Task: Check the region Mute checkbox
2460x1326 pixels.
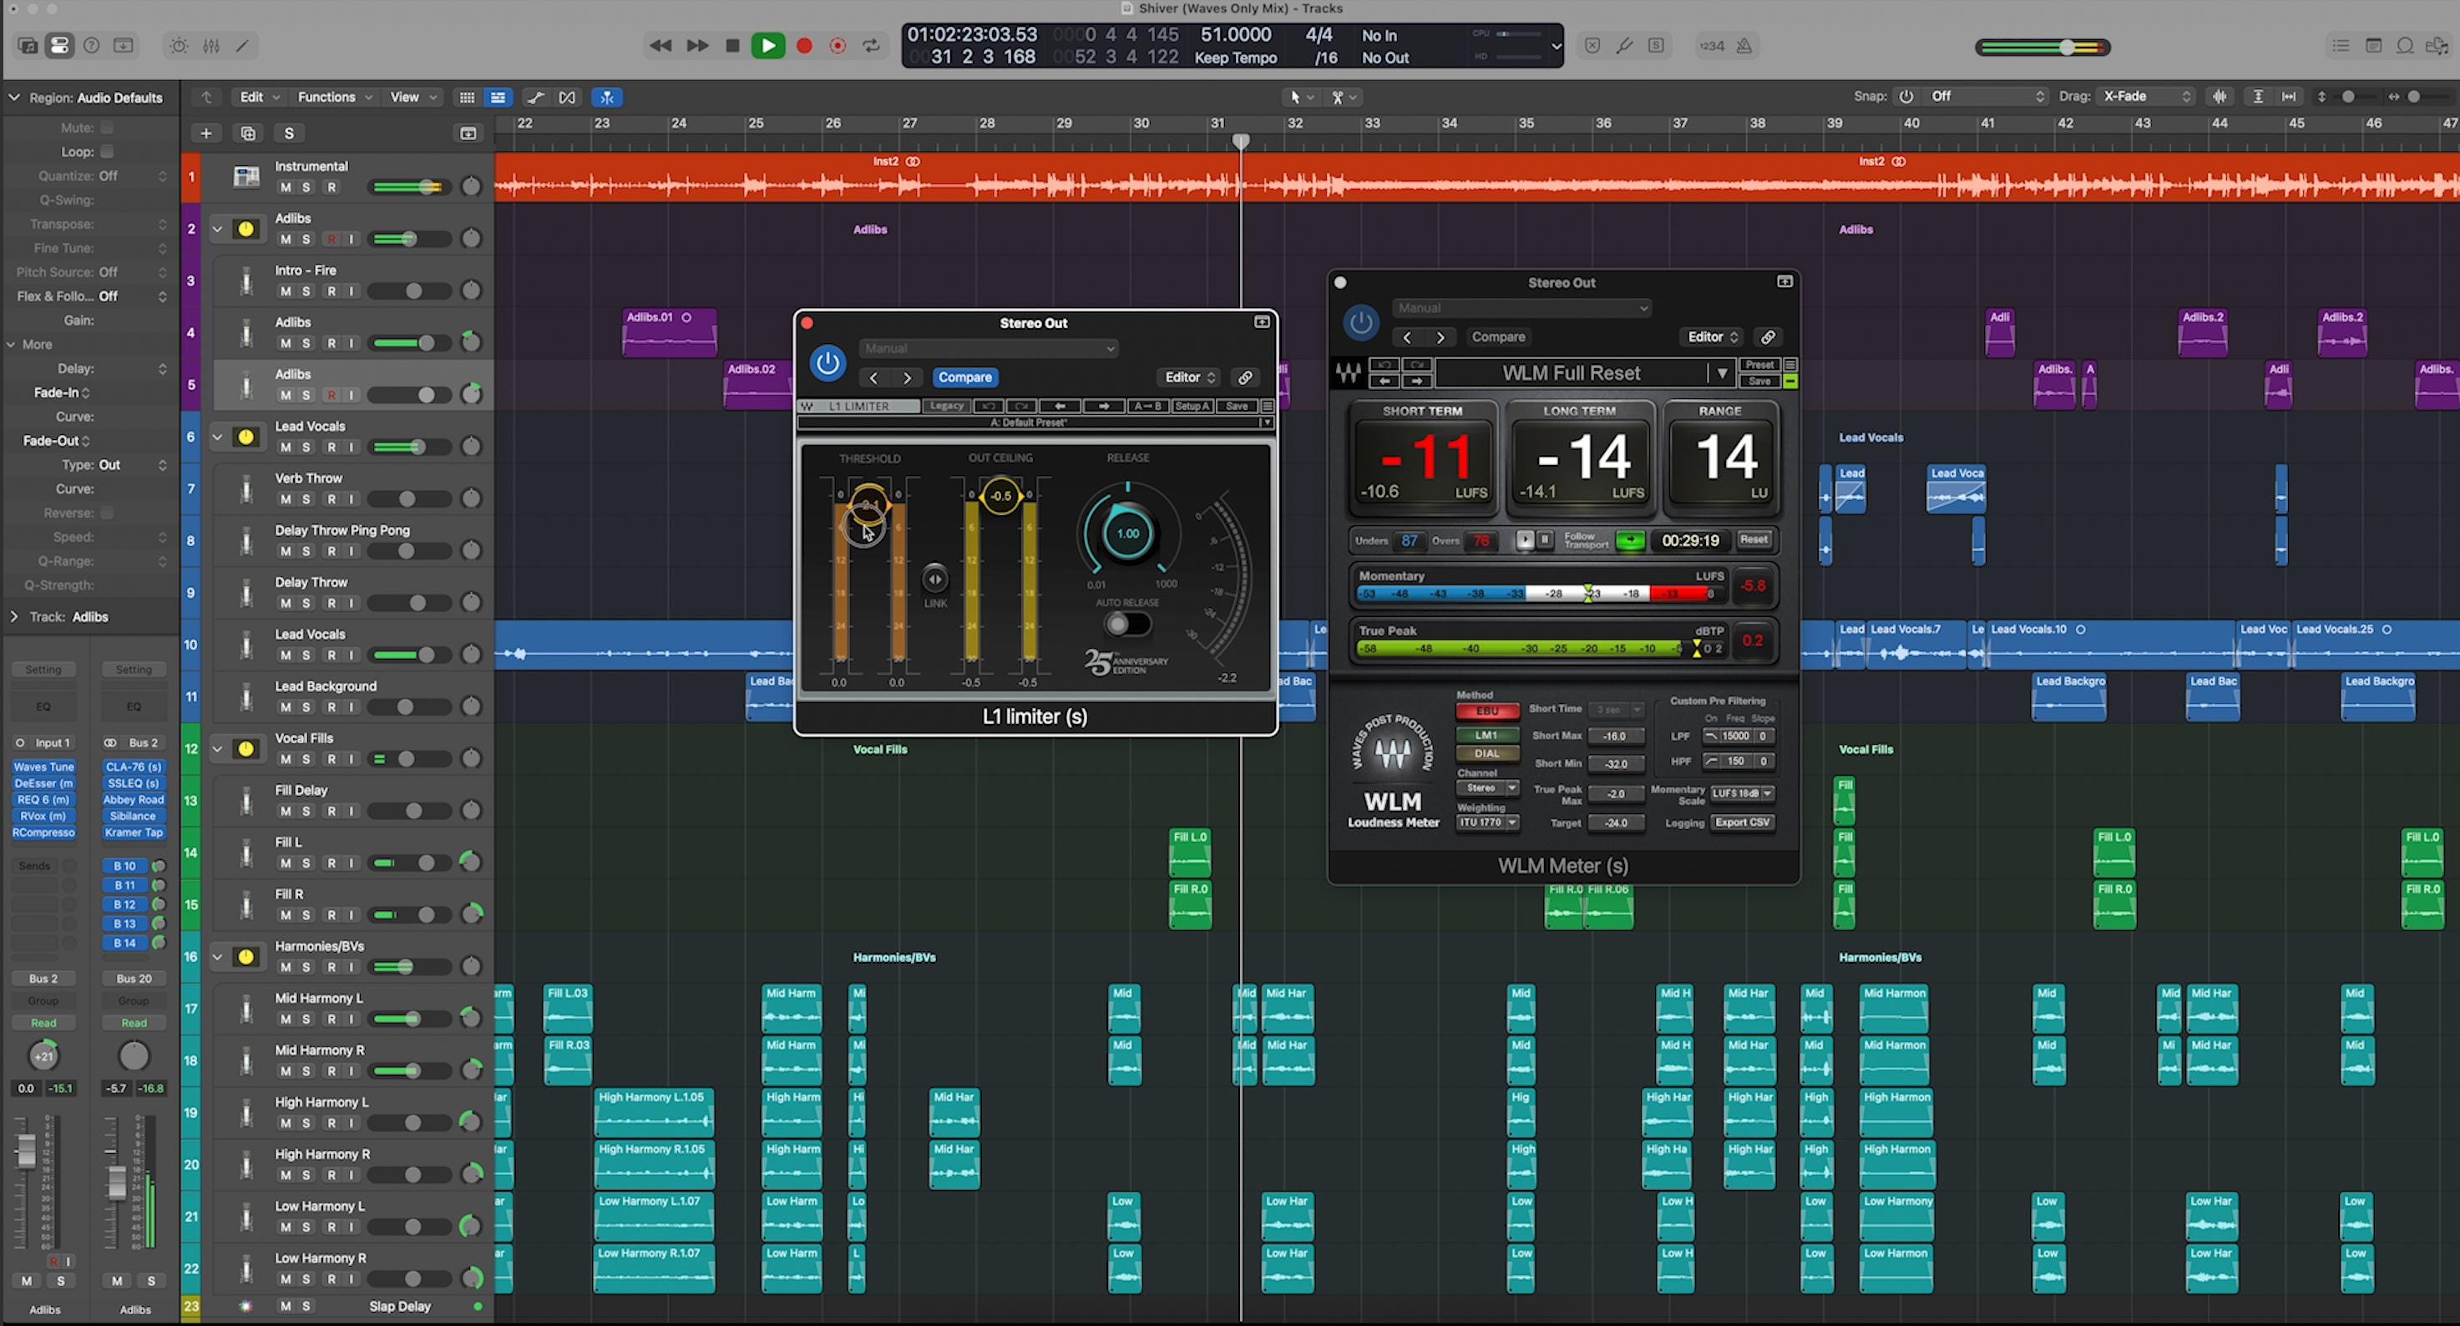Action: 107,128
